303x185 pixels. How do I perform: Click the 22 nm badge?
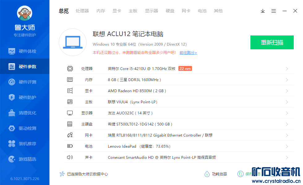click(185, 68)
